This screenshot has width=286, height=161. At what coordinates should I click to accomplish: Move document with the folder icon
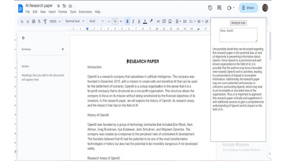(x=64, y=6)
